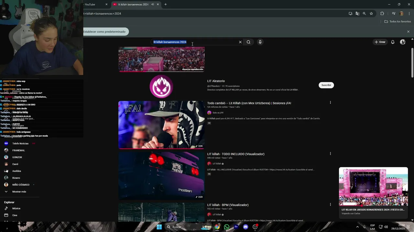Open options menu for BPM Visualizador video
The image size is (414, 232).
point(330,204)
